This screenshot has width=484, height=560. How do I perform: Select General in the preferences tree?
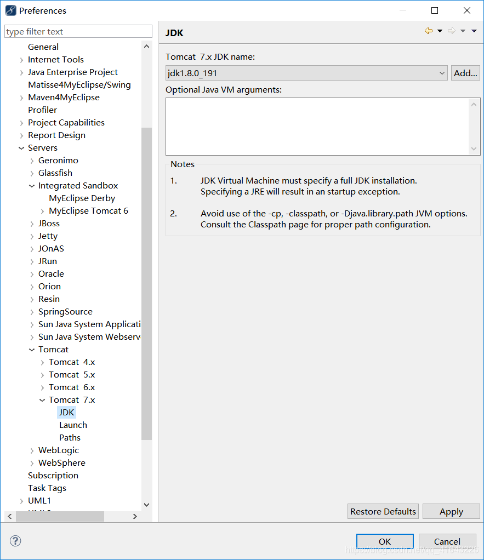[43, 47]
